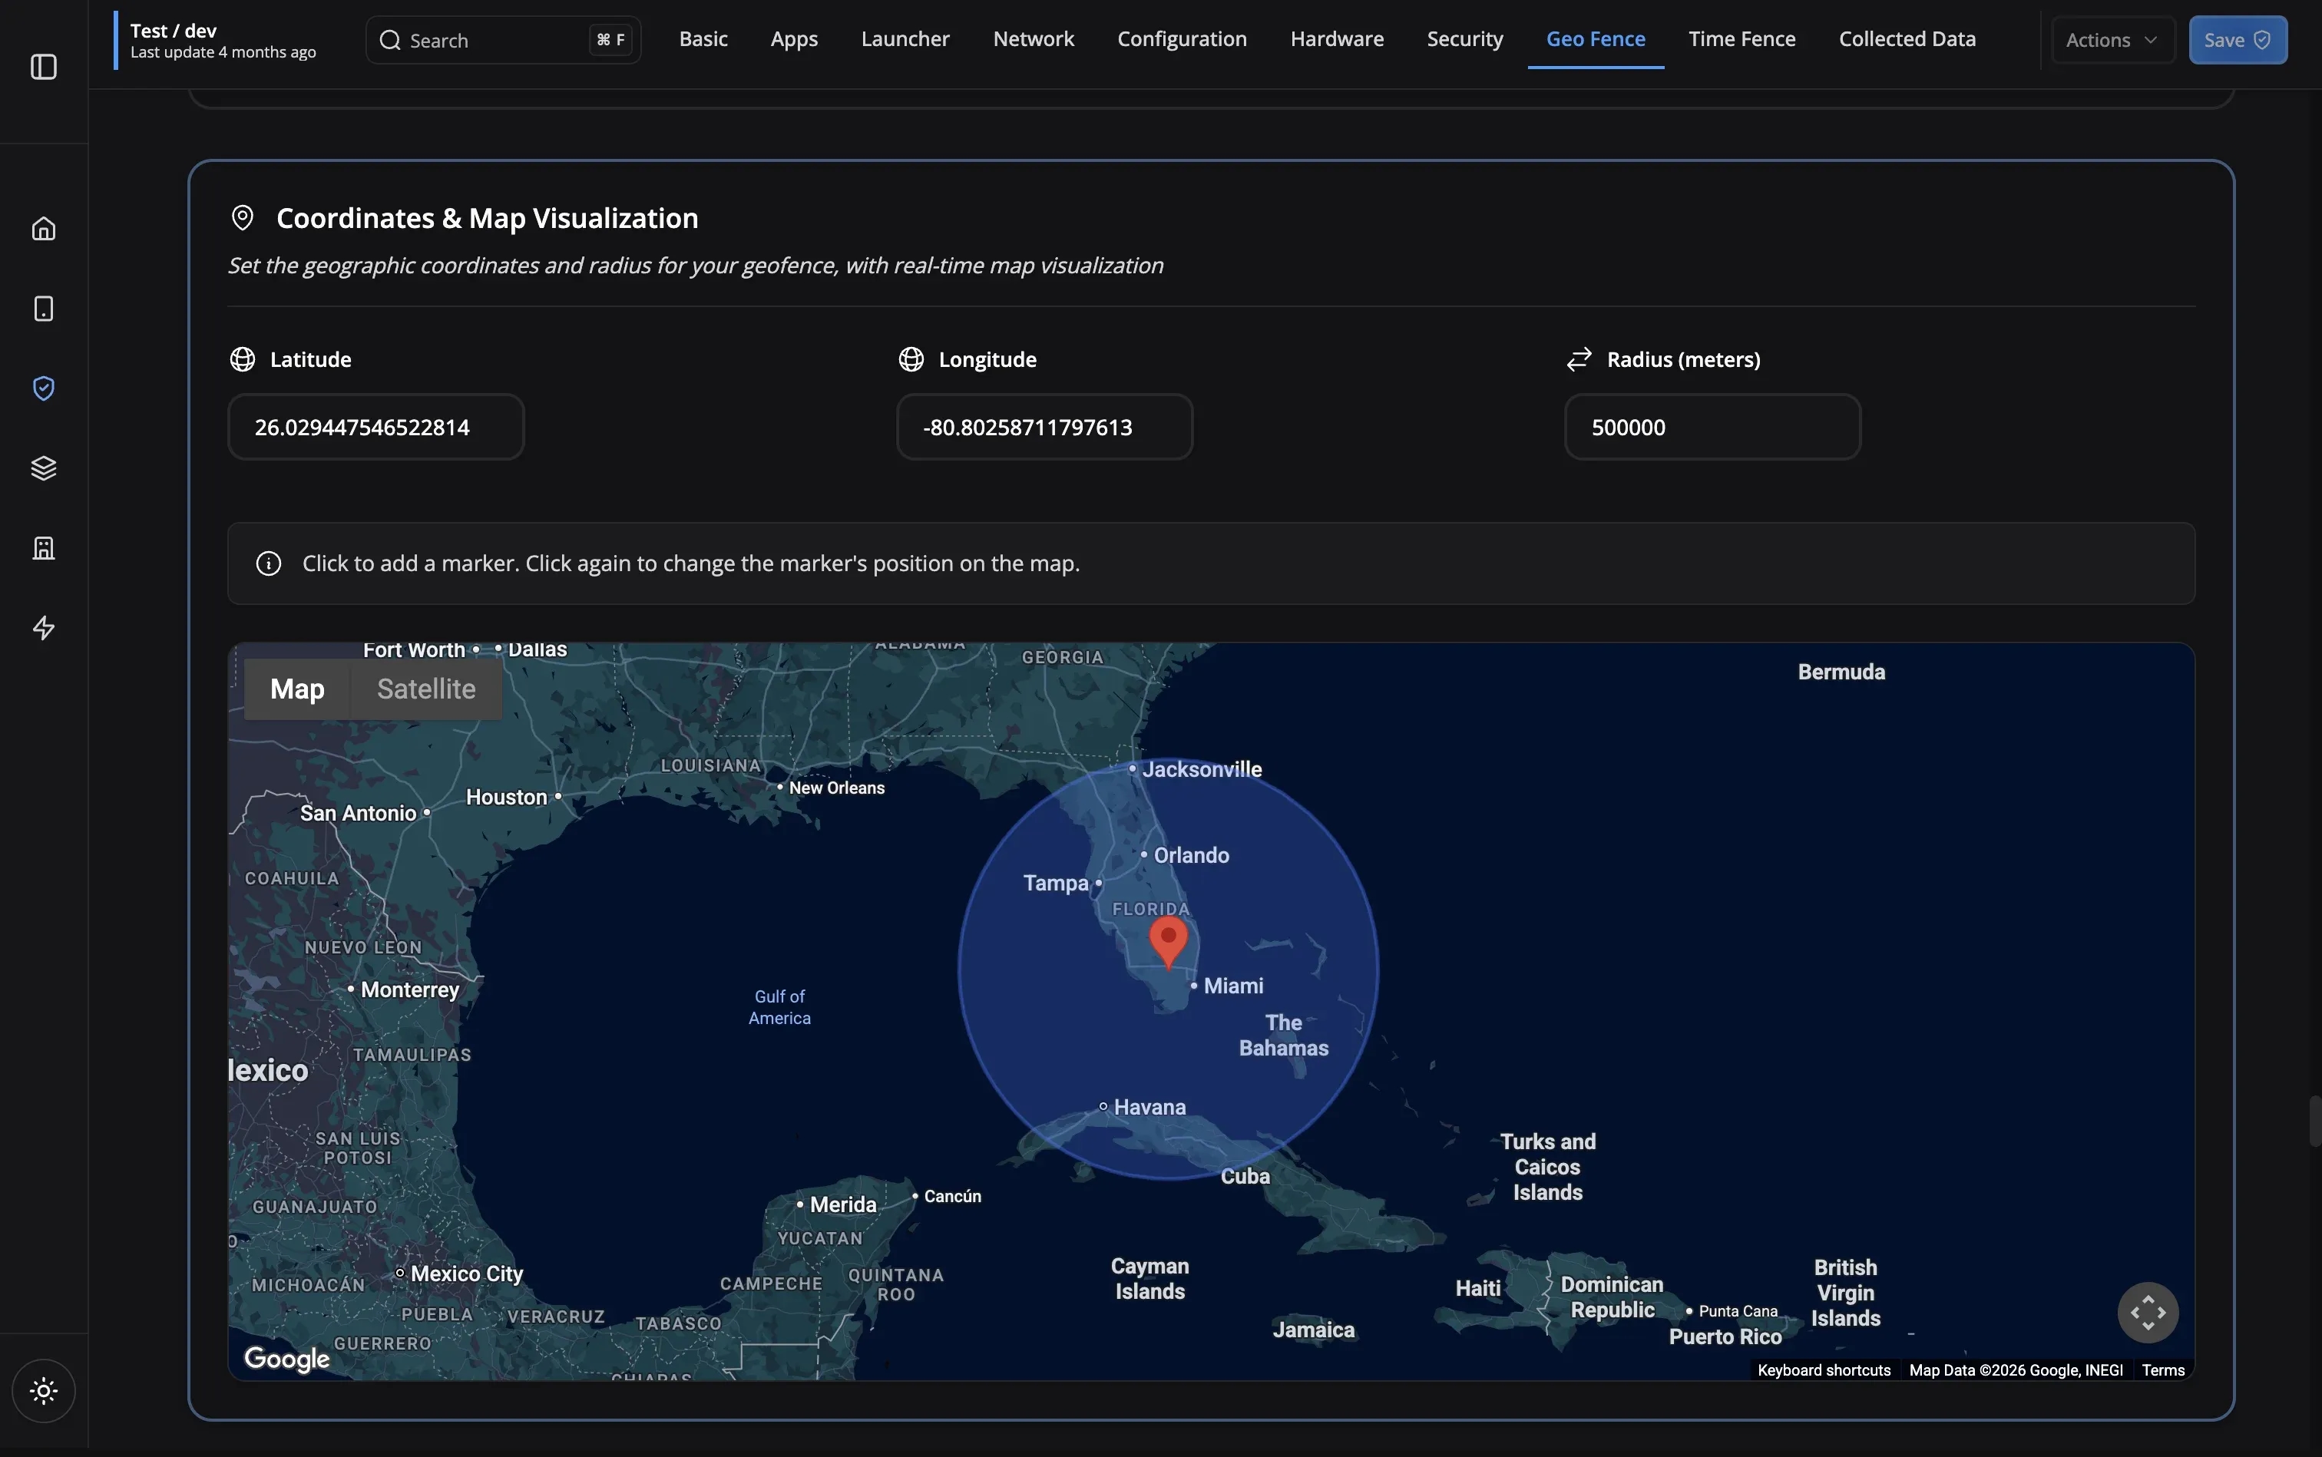Select the device icon in the sidebar

[x=43, y=309]
